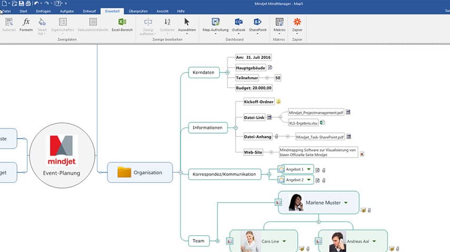This screenshot has height=252, width=450.
Task: Collapse the Web-Site subtopic
Action: (271, 152)
